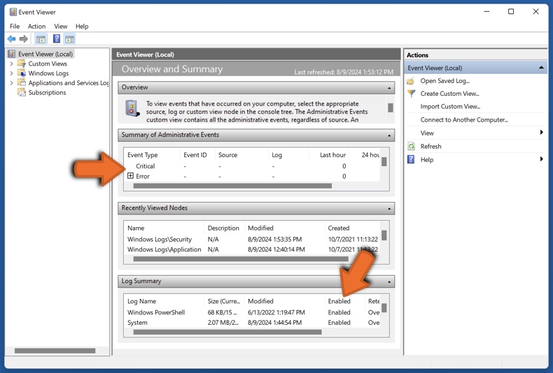
Task: Click the Last hour column header
Action: [x=332, y=155]
